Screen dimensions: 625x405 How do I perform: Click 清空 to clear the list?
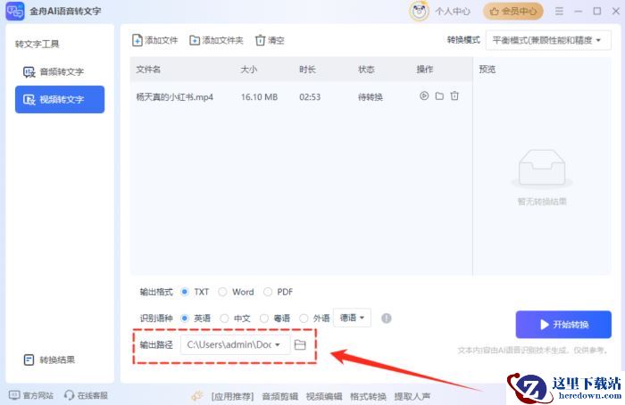(x=270, y=40)
